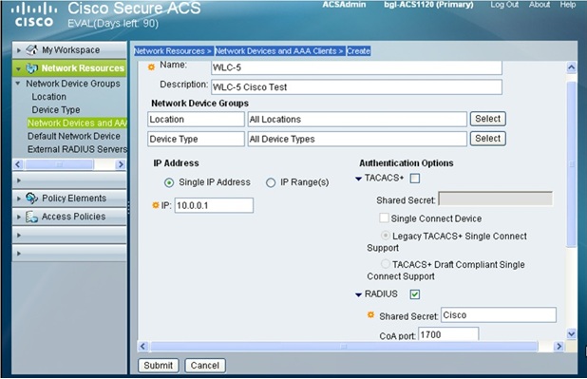Choose the IP Range(s) radio button
The image size is (587, 379).
pyautogui.click(x=271, y=182)
